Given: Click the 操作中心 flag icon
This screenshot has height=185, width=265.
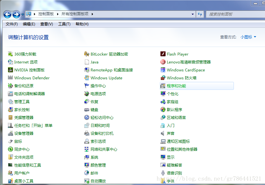Looking at the screenshot, I should [x=87, y=86].
